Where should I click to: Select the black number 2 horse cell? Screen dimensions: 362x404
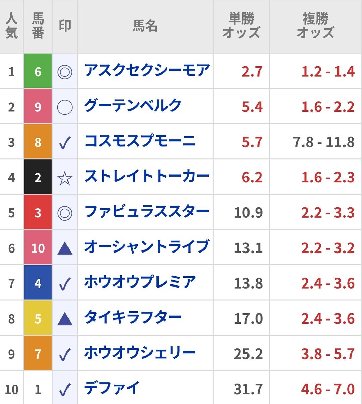(38, 178)
